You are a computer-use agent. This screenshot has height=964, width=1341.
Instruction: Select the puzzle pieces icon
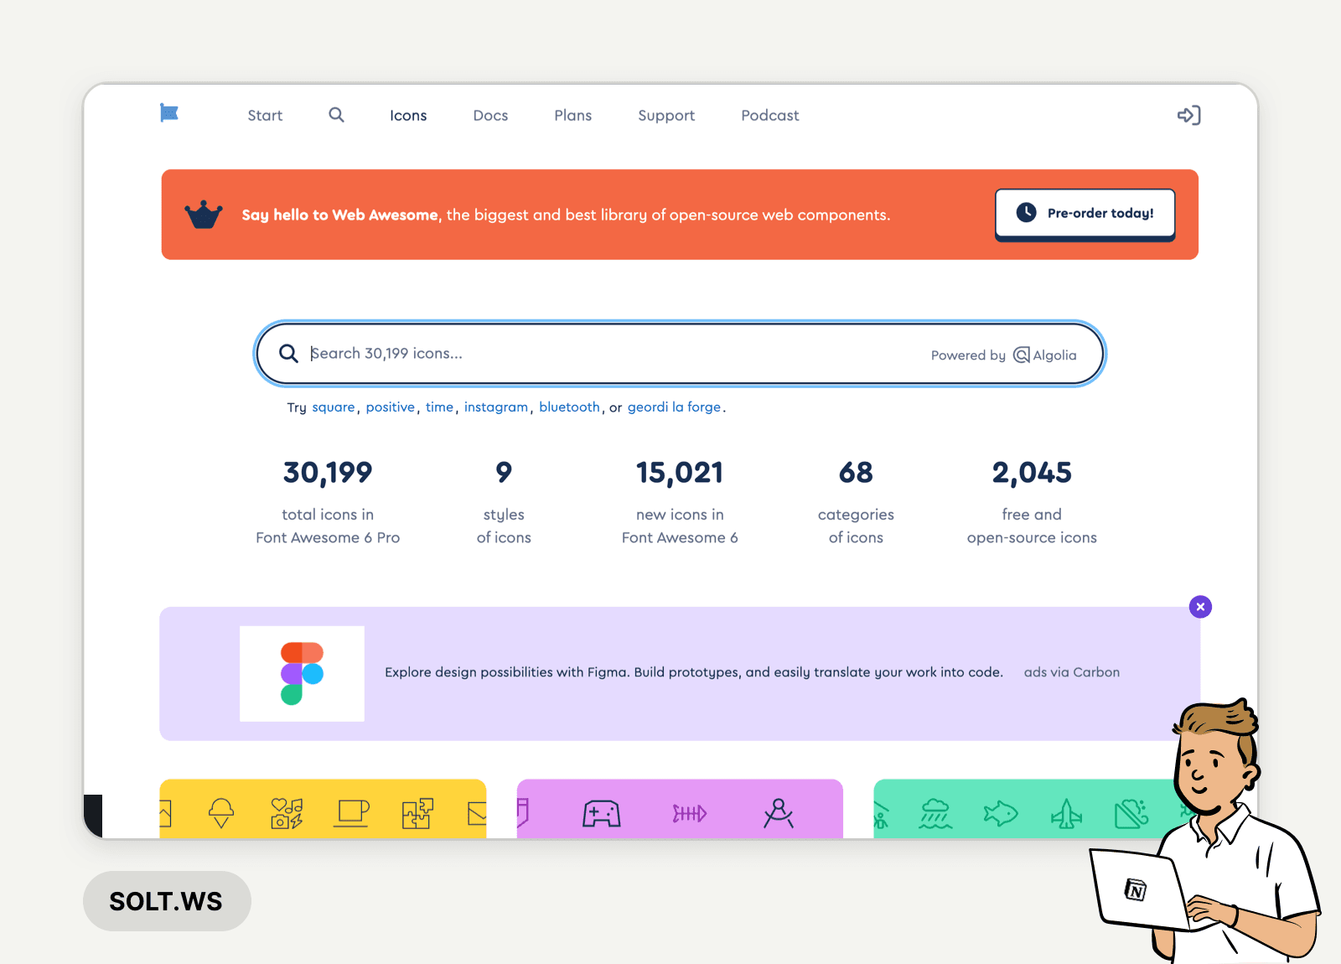(417, 813)
